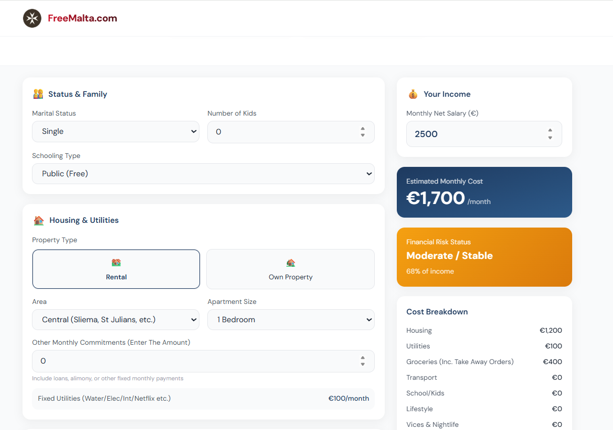Decrease Monthly Net Salary with down arrow

550,138
